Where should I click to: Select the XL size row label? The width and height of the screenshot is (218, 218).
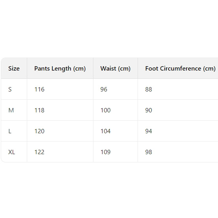tap(11, 152)
